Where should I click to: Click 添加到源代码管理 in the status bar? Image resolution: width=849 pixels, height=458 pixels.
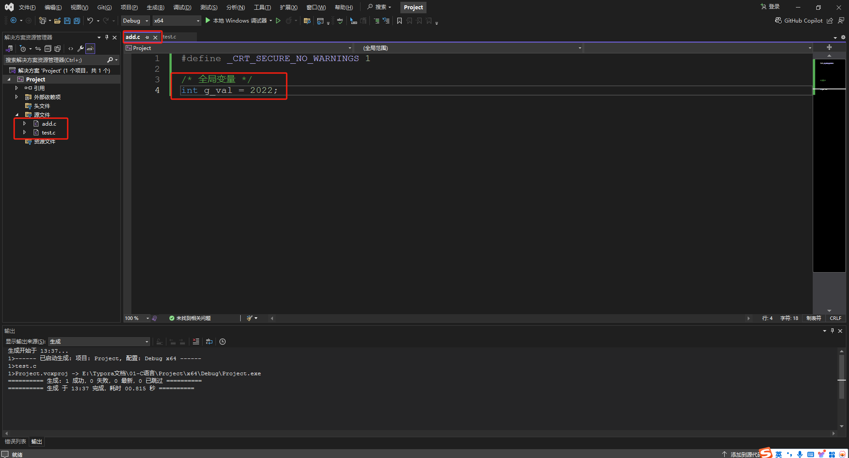pos(742,454)
